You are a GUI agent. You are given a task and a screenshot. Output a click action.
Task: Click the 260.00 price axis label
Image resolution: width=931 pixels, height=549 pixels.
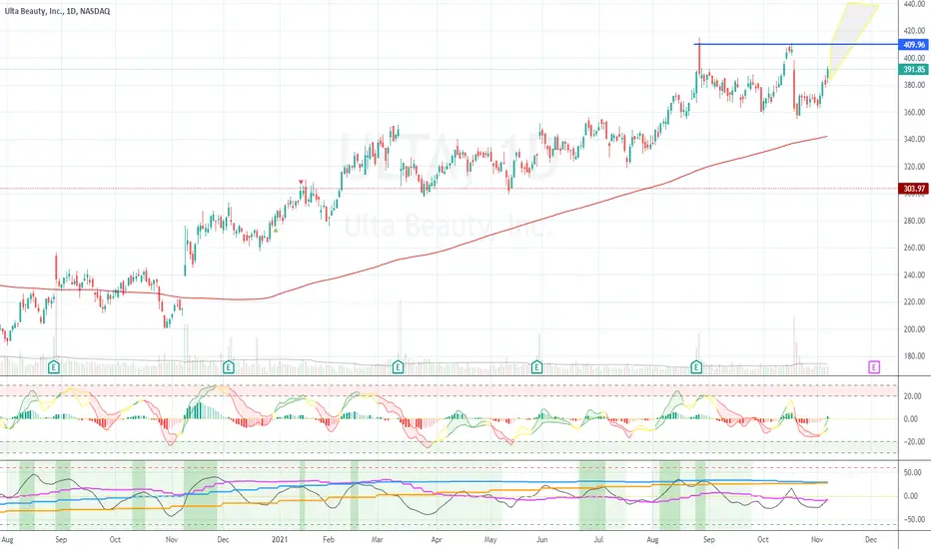point(914,249)
